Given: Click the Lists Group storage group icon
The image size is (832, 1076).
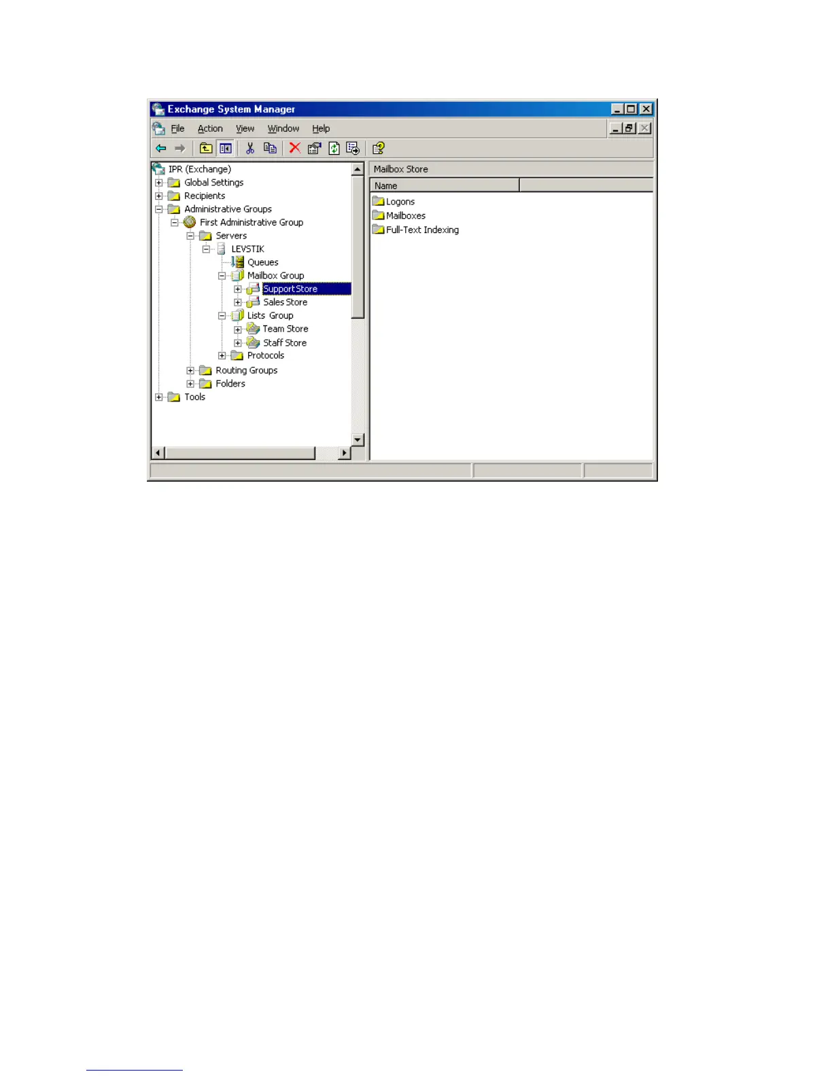Looking at the screenshot, I should click(x=237, y=316).
